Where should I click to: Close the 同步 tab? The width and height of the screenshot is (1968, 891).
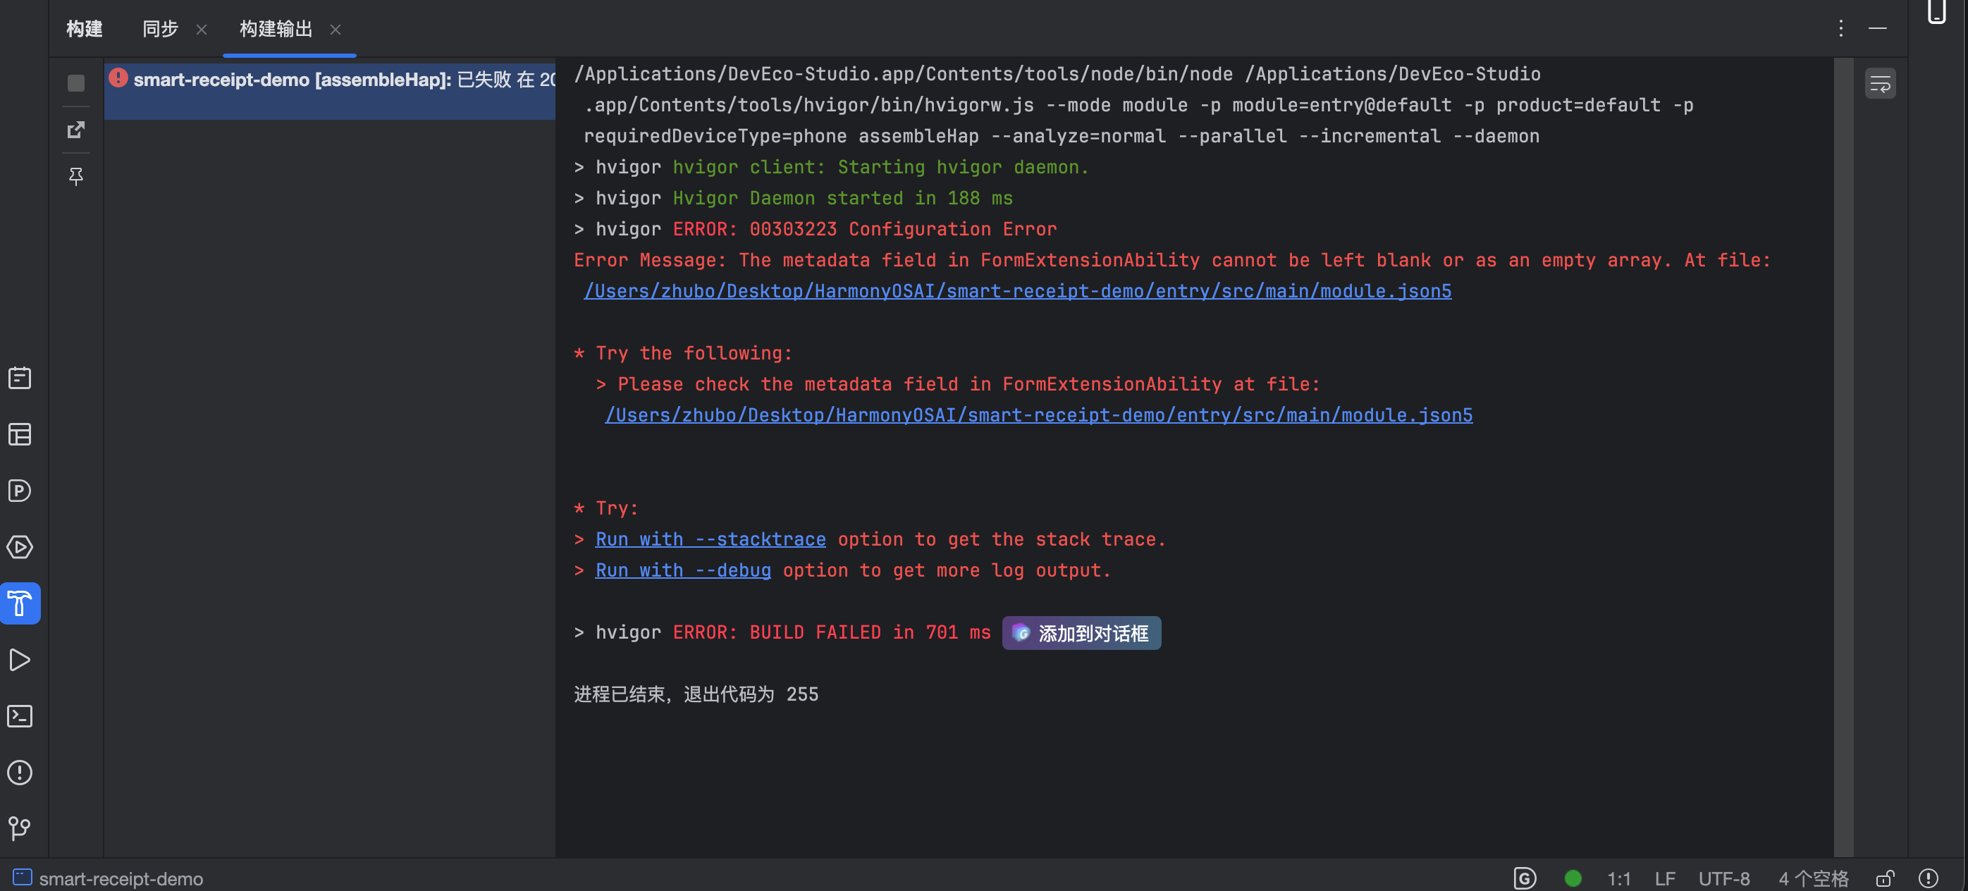202,30
